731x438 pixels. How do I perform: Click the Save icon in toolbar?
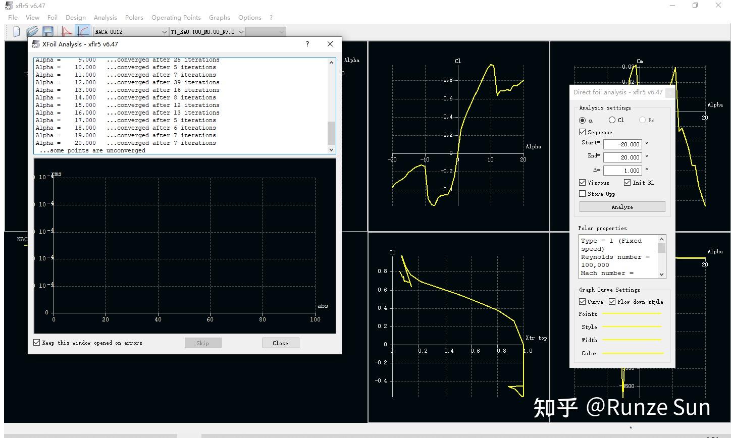pyautogui.click(x=47, y=31)
